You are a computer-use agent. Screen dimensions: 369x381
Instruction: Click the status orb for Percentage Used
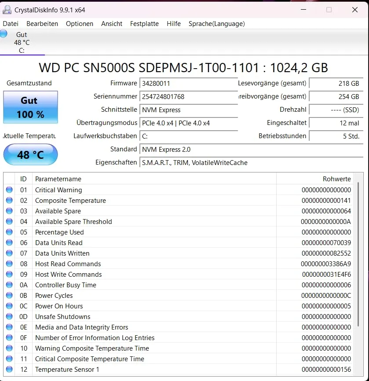(9, 232)
